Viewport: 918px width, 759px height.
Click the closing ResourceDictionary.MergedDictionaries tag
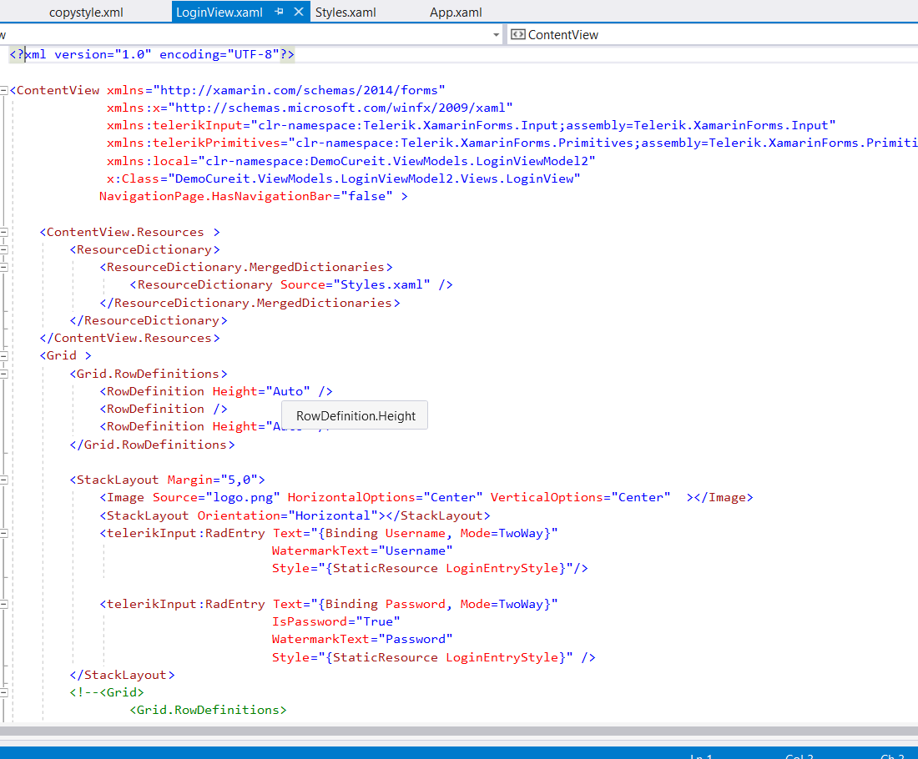[x=250, y=303]
